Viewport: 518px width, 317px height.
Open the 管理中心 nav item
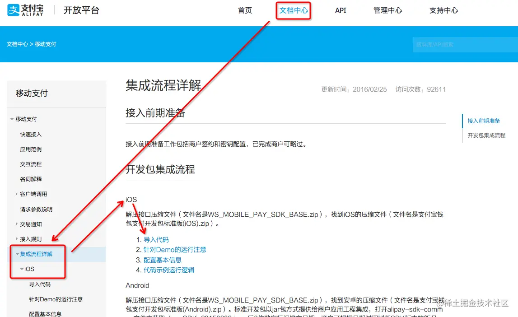[x=387, y=10]
